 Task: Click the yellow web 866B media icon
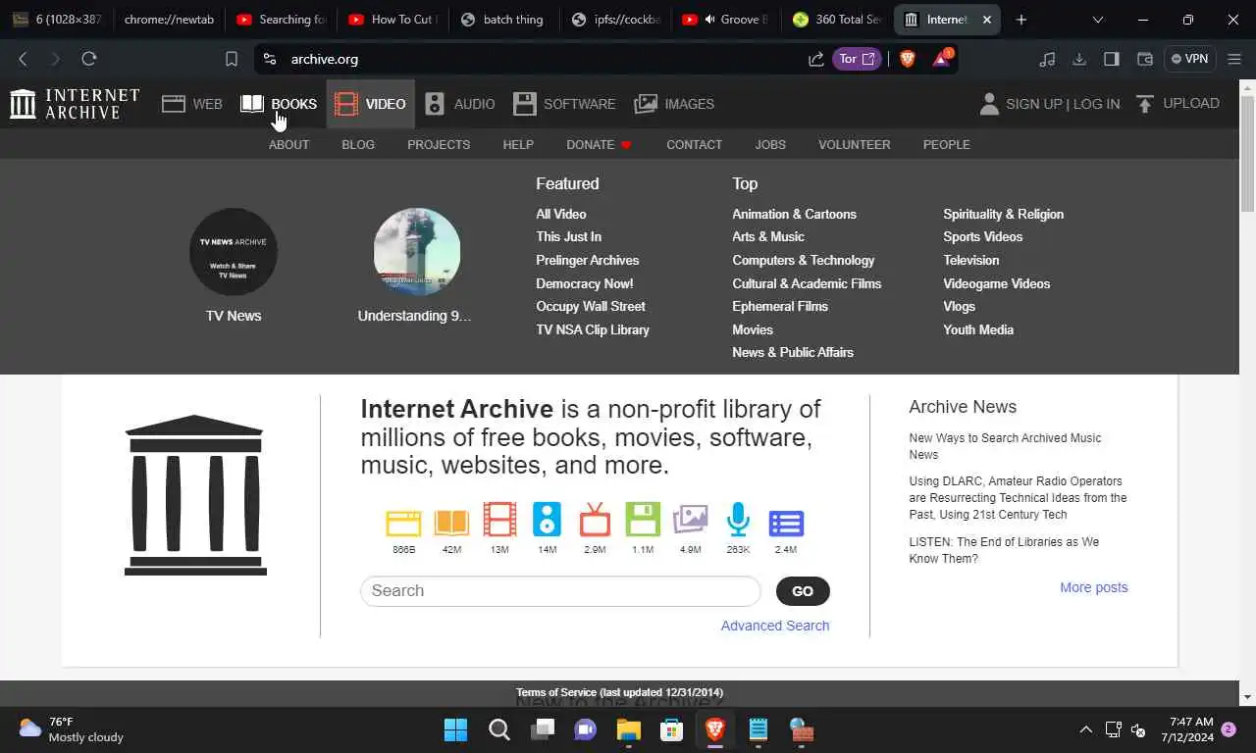pos(403,524)
